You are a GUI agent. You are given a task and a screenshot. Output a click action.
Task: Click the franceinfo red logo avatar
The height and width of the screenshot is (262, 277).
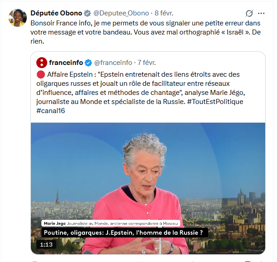[x=42, y=63]
